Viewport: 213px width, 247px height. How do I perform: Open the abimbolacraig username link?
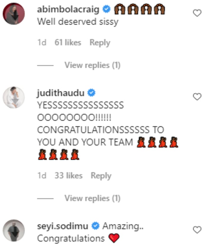coord(68,9)
